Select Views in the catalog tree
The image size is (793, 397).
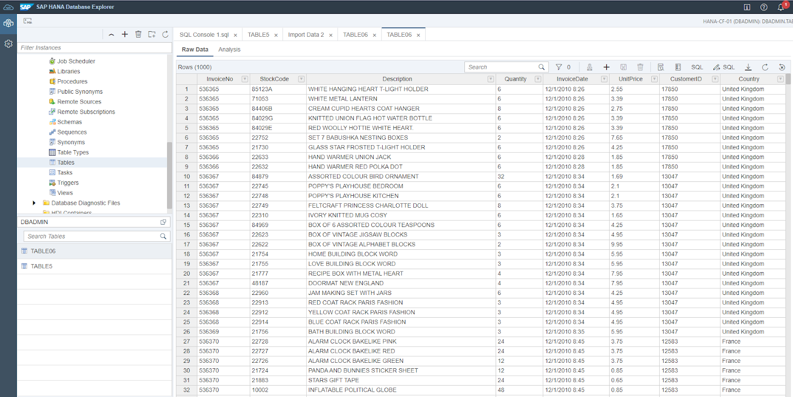pyautogui.click(x=65, y=193)
